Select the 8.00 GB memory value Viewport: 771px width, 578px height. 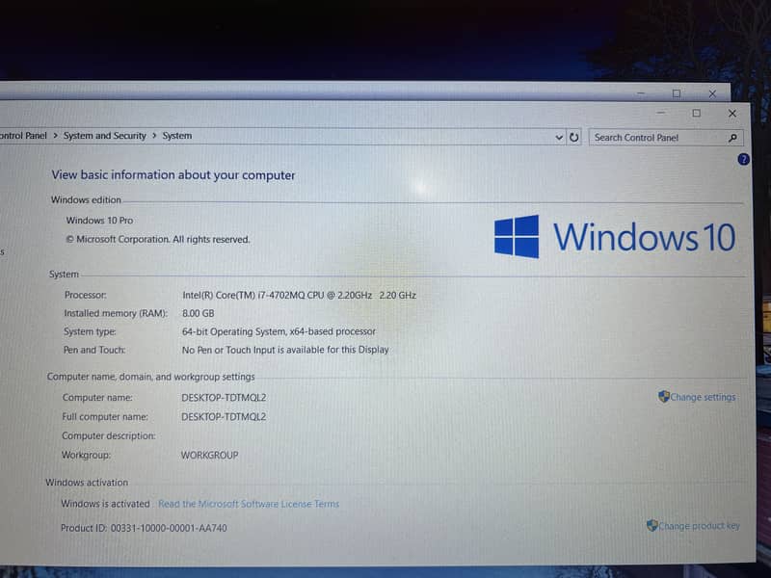[199, 313]
